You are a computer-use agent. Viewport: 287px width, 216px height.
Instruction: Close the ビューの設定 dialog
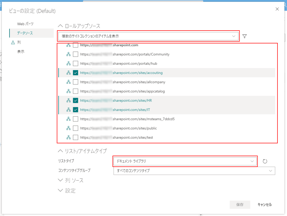277,9
